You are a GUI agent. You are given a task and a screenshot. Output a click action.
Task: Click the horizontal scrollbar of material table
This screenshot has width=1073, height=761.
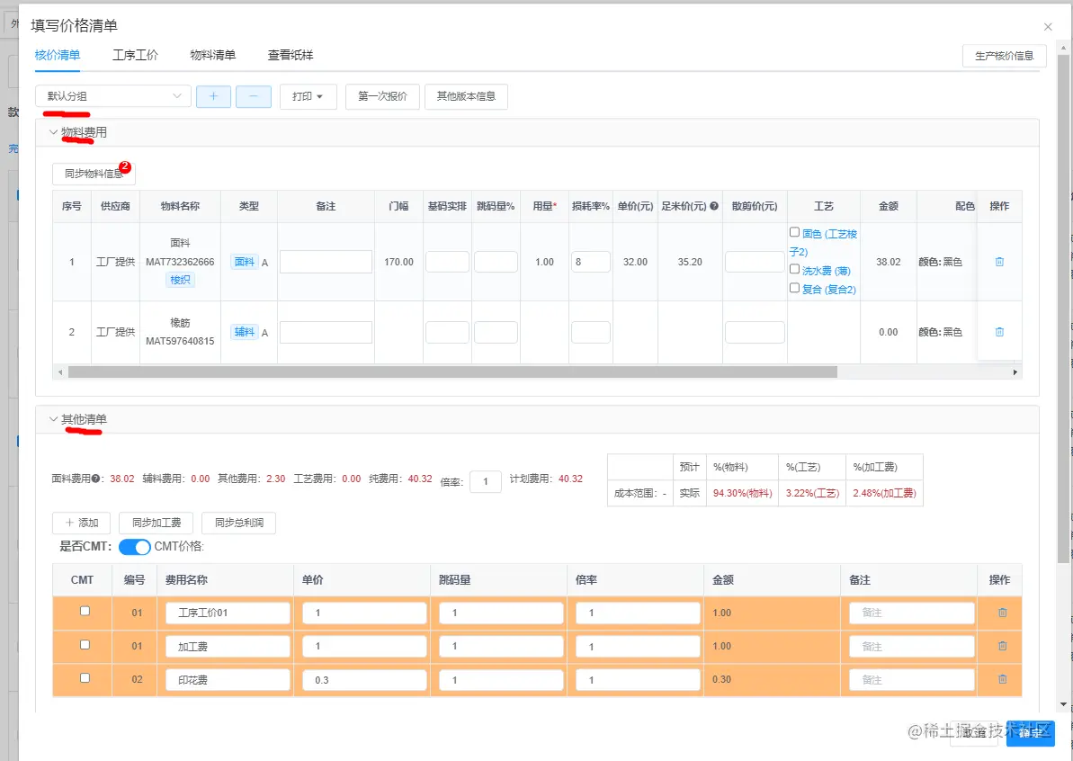(x=452, y=372)
